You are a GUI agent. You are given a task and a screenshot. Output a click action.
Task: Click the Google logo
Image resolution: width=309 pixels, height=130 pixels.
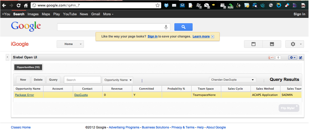coord(26,26)
